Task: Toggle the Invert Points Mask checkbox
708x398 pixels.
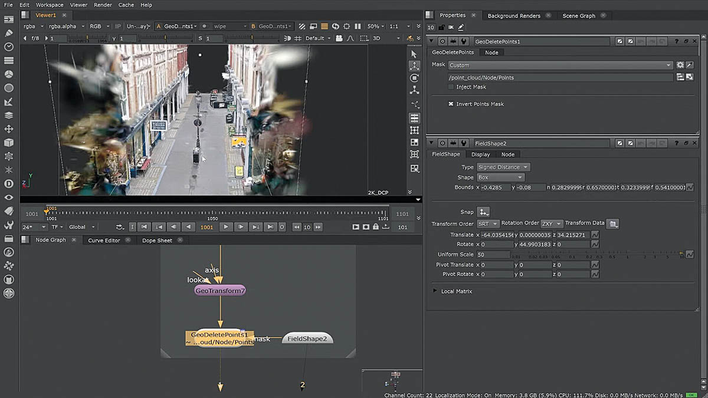Action: coord(451,104)
